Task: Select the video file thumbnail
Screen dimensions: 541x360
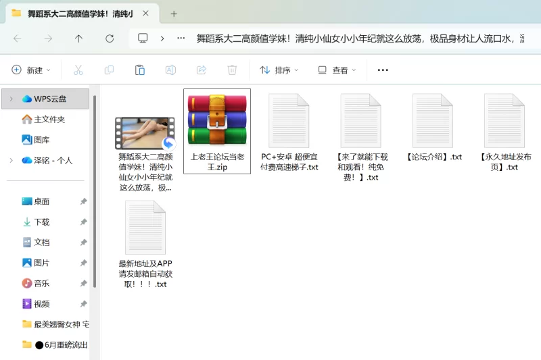Action: [145, 133]
